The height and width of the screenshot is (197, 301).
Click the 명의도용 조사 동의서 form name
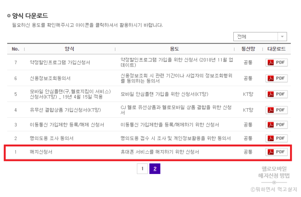51,138
